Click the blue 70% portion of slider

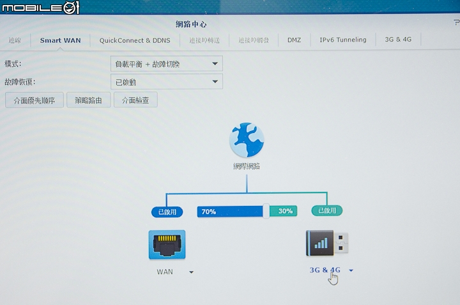point(230,212)
